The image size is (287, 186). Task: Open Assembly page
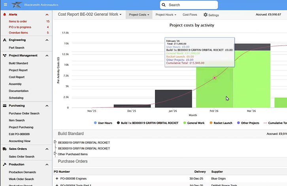tap(15, 84)
